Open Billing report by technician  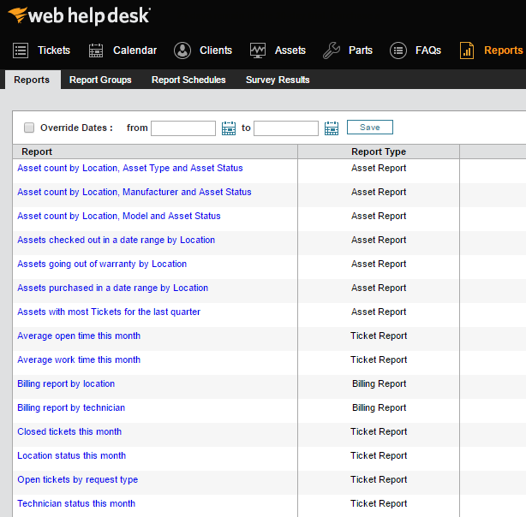[x=71, y=407]
